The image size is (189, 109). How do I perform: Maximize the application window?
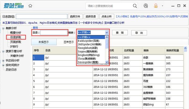coord(179,6)
